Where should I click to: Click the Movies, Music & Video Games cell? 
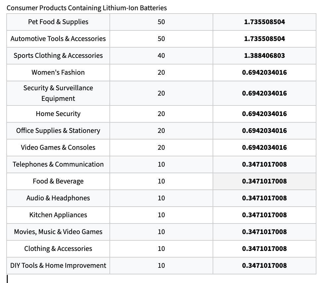pyautogui.click(x=58, y=232)
